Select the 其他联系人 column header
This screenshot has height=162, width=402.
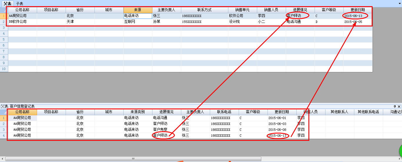340,112
